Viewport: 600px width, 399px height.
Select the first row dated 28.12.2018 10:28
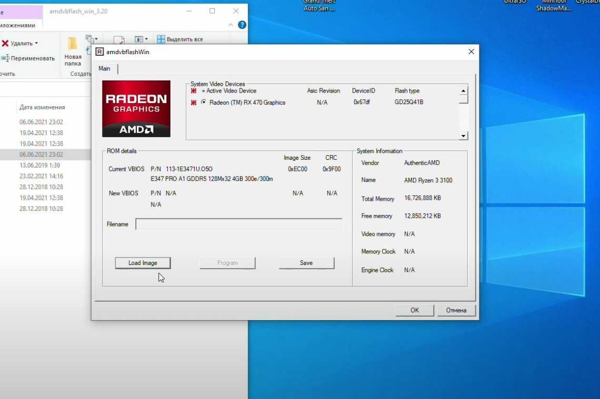pyautogui.click(x=42, y=187)
